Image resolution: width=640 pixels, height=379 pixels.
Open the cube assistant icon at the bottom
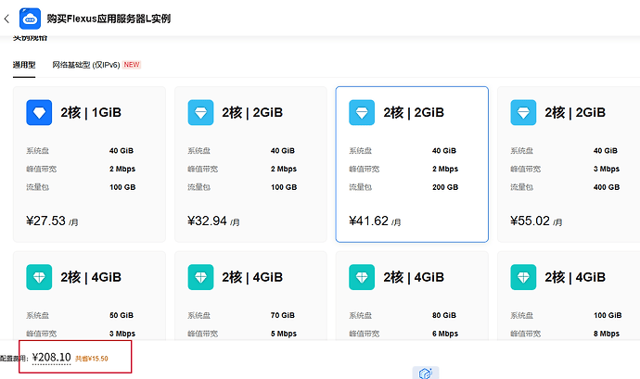tap(426, 373)
